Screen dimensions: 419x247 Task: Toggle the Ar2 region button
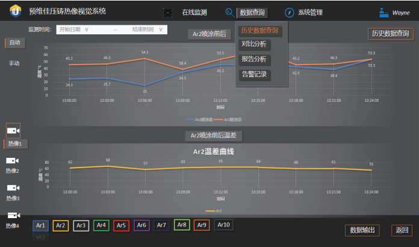pos(61,226)
